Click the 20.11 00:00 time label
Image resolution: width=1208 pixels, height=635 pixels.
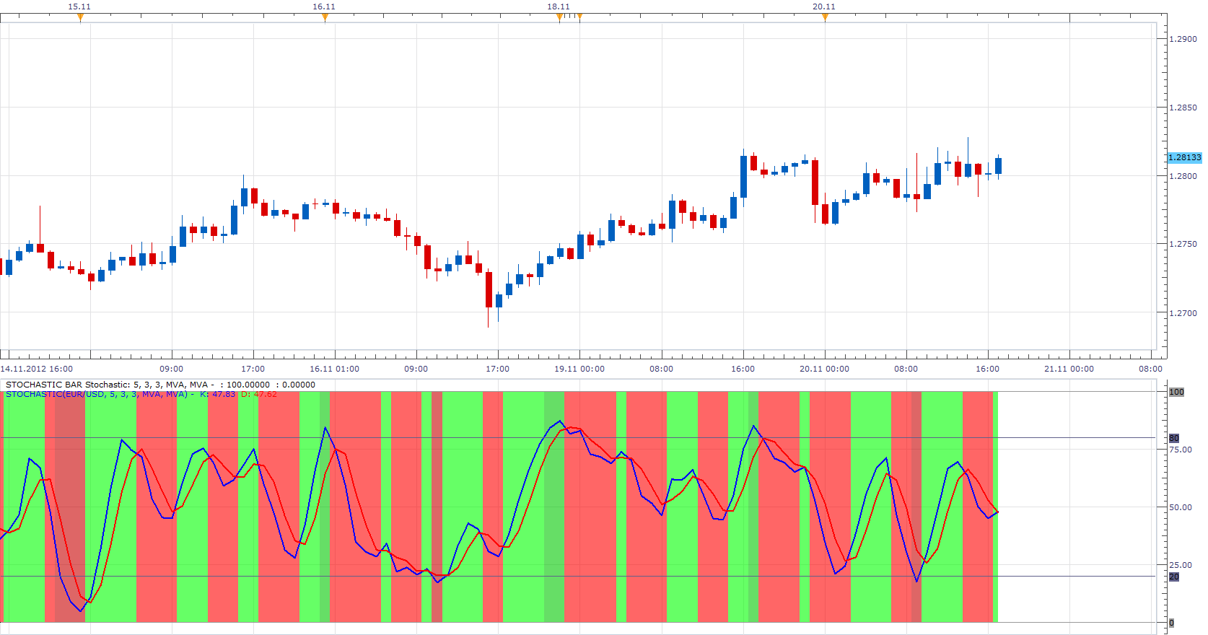(824, 369)
